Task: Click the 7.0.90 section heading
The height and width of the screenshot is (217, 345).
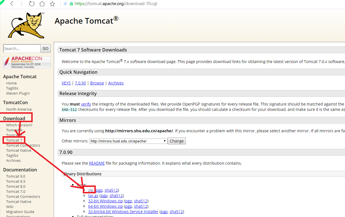Action: pos(66,152)
